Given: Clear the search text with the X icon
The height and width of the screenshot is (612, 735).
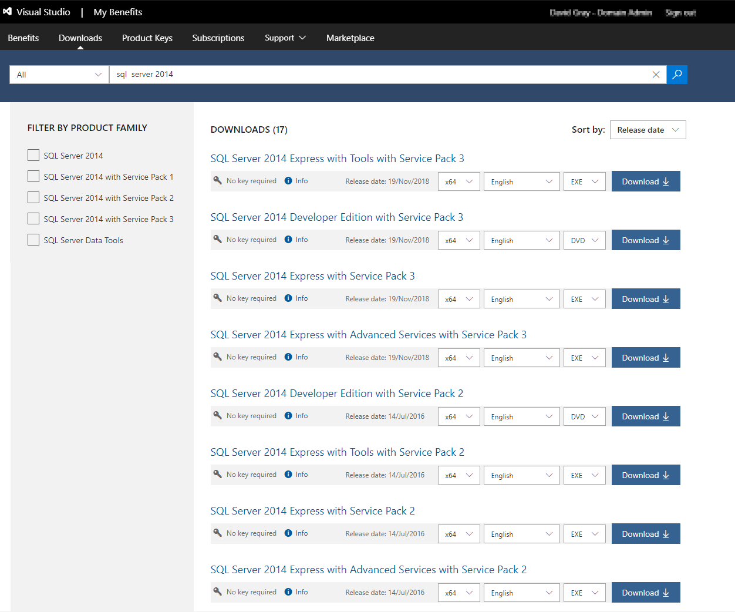Looking at the screenshot, I should click(656, 75).
